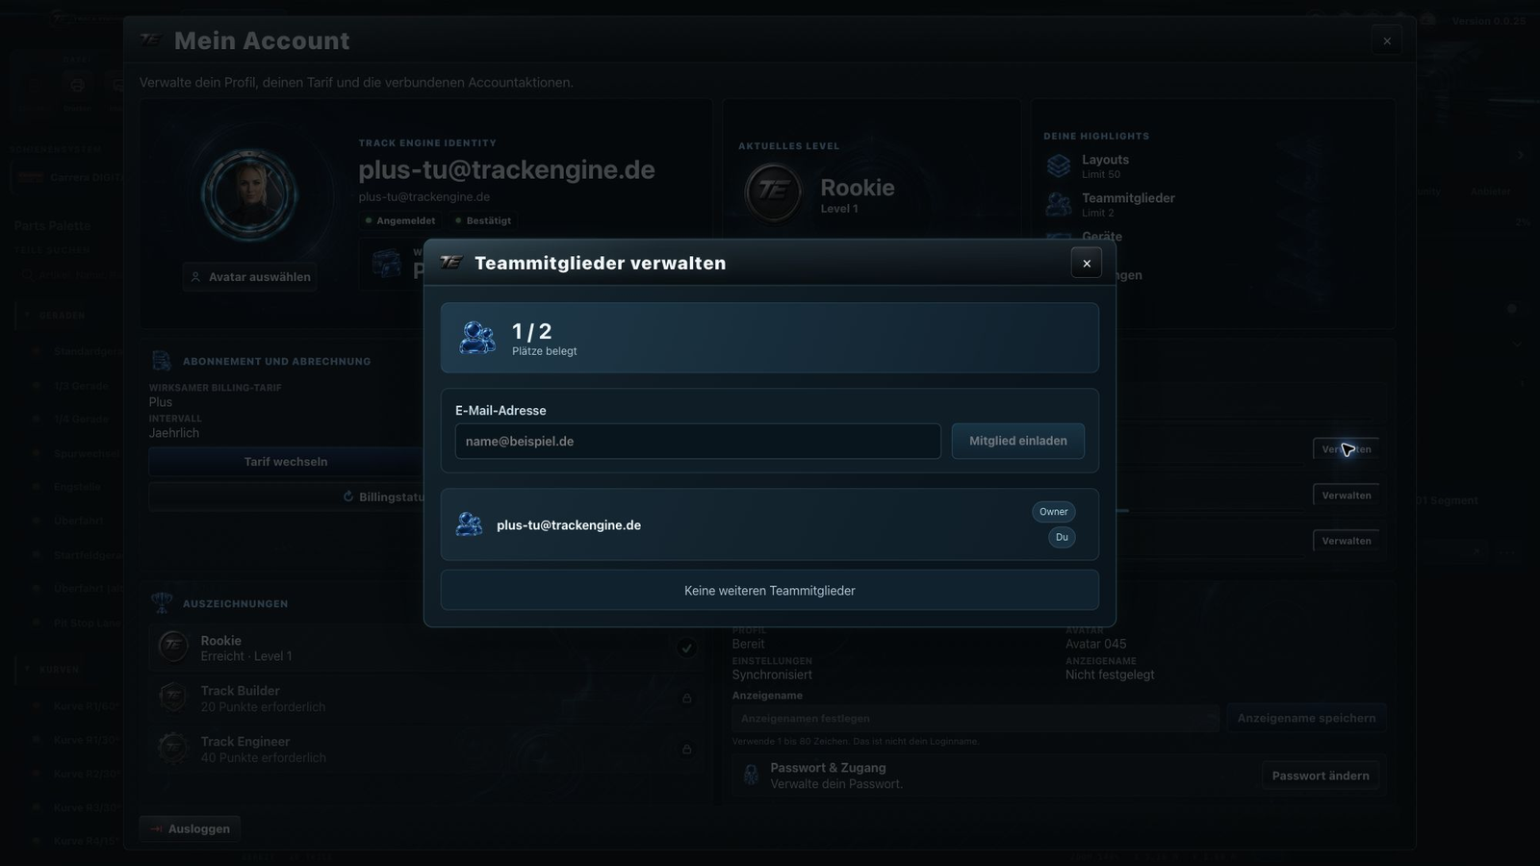Click the Track Builder award badge icon
This screenshot has width=1540, height=866.
click(173, 697)
